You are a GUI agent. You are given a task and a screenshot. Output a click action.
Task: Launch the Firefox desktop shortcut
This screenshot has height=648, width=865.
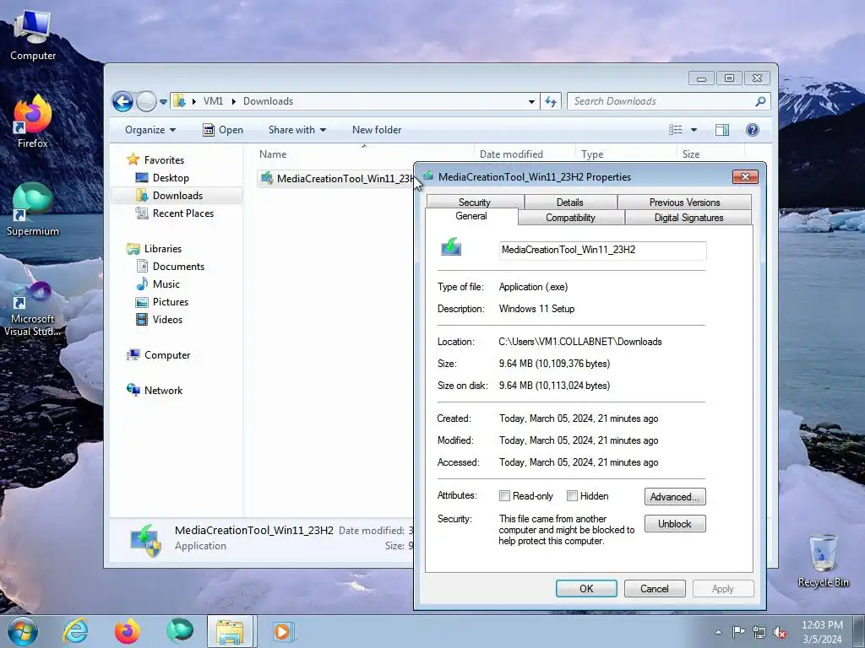[x=33, y=122]
